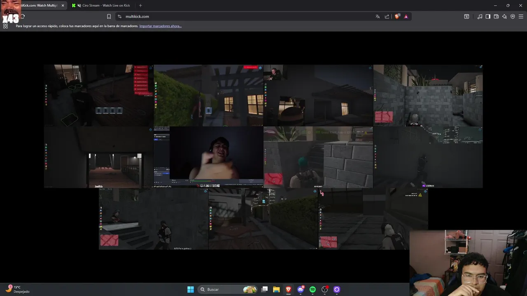Open File Explorer from taskbar

coord(276,289)
